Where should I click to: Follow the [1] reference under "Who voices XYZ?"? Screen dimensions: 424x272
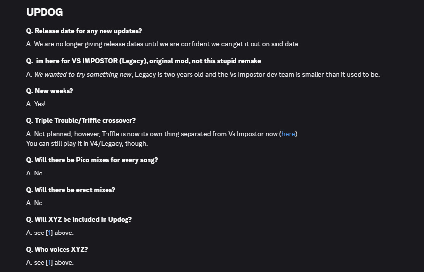tap(49, 262)
